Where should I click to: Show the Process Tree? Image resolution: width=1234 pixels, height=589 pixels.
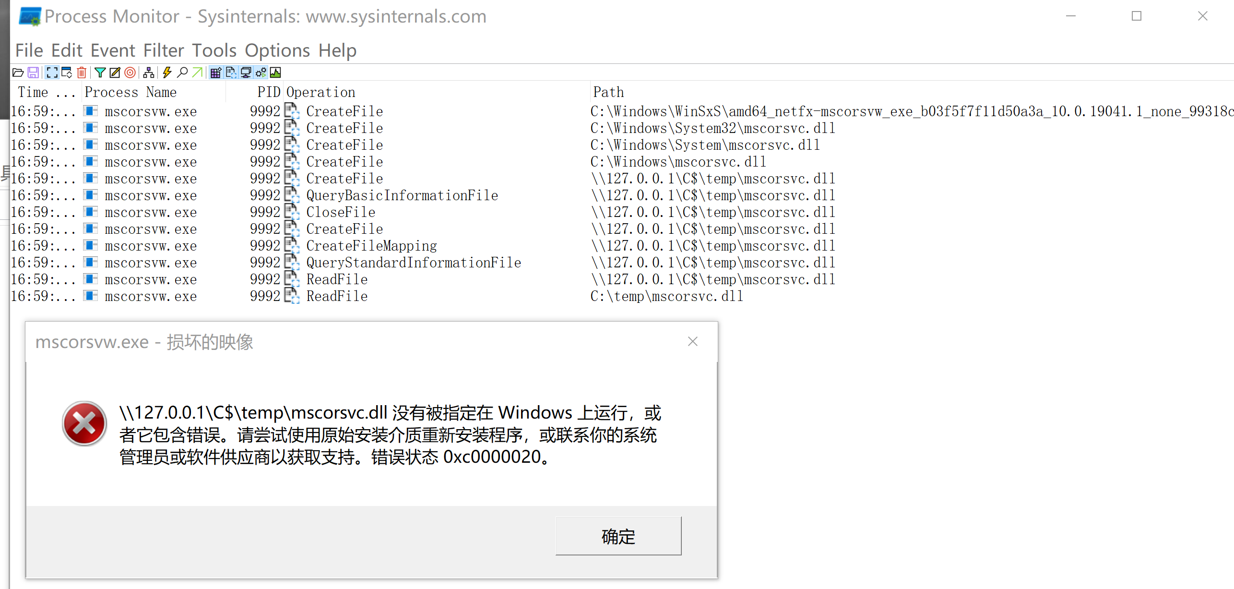[149, 72]
